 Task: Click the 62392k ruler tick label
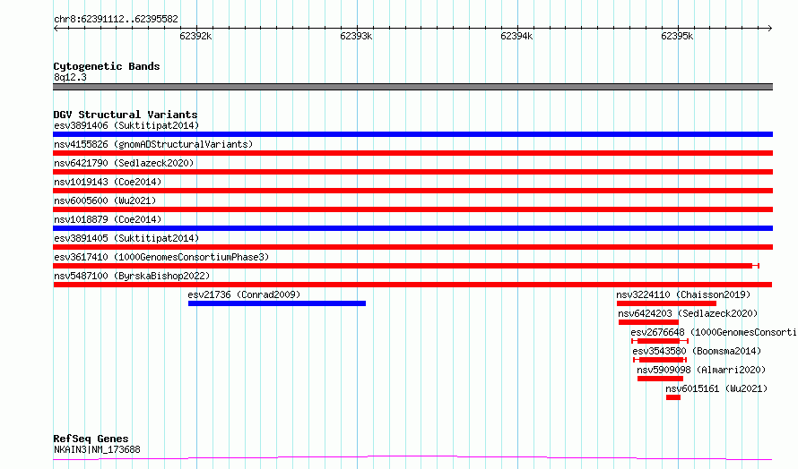tap(195, 36)
